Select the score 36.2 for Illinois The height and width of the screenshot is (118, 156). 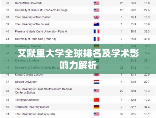tap(133, 10)
